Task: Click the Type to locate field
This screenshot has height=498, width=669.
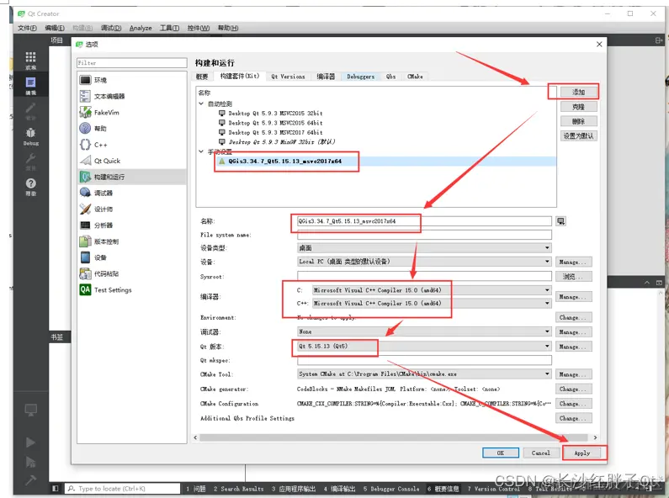Action: tap(123, 488)
